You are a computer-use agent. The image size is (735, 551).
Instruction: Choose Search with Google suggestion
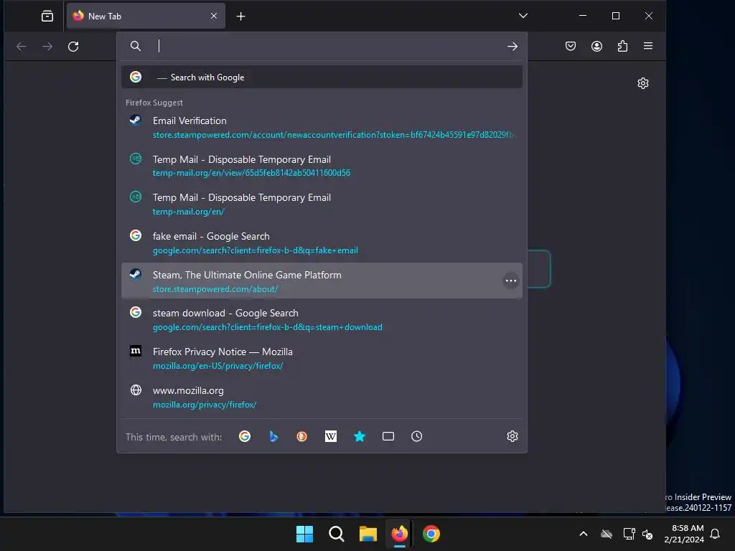click(322, 77)
